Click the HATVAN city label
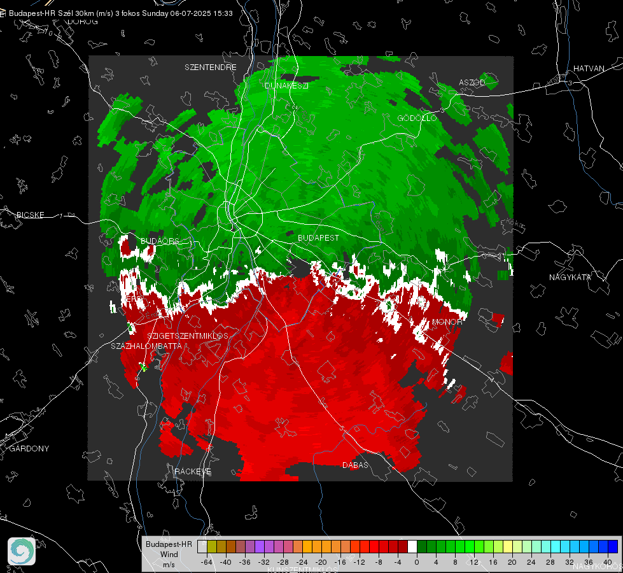This screenshot has height=573, width=623. [589, 69]
